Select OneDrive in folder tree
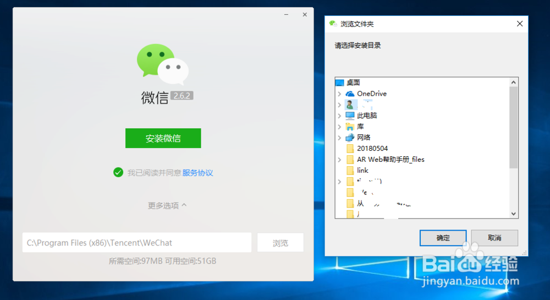 (372, 94)
